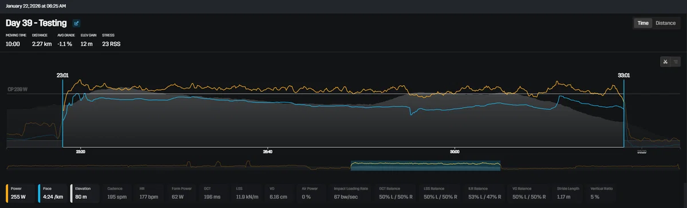The width and height of the screenshot is (687, 208).
Task: Click the highlighted overview range selector
Action: 425,166
